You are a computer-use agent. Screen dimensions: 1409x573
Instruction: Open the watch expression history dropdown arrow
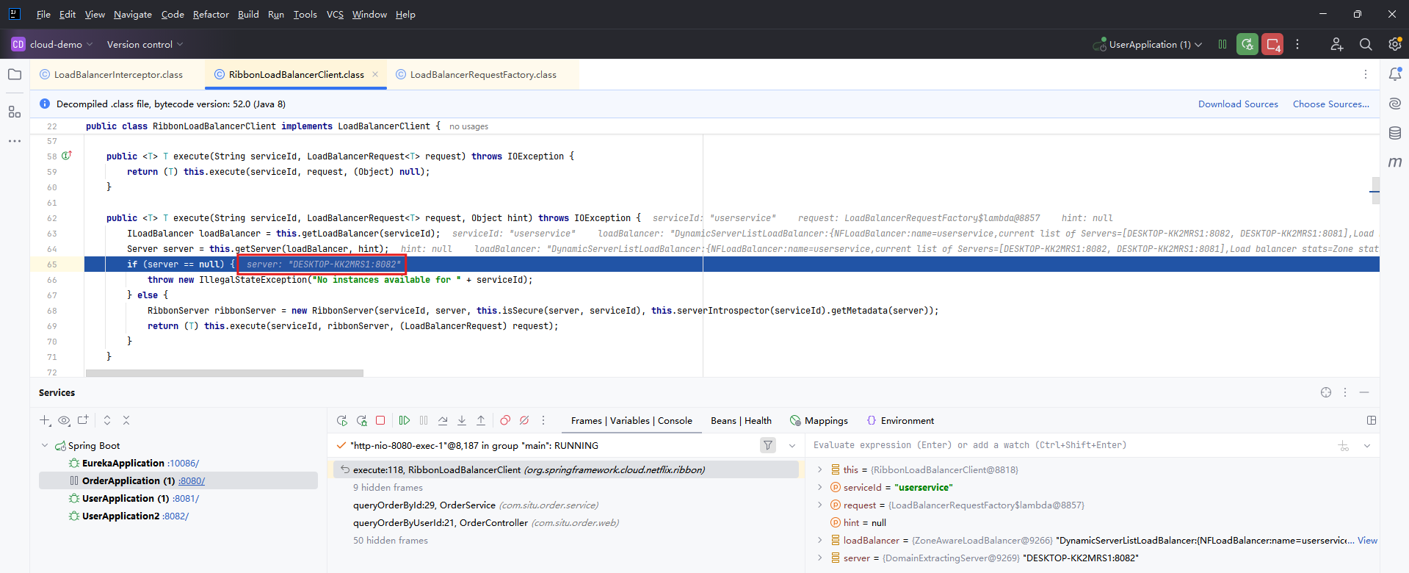coord(1367,445)
